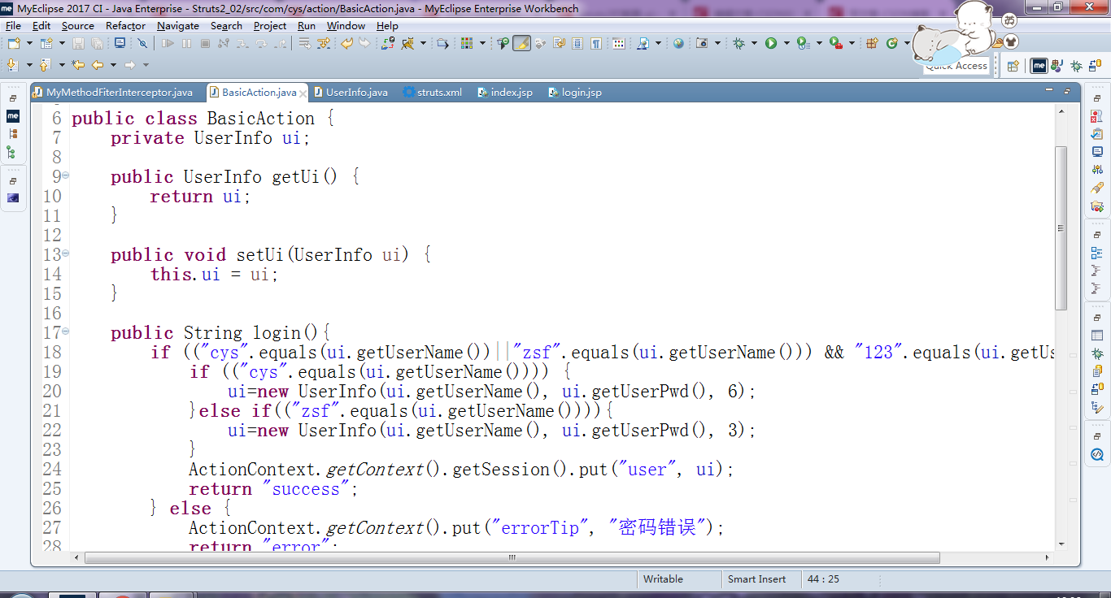The width and height of the screenshot is (1111, 598).
Task: Click the Last Edit Location arrow icon
Action: 78,64
